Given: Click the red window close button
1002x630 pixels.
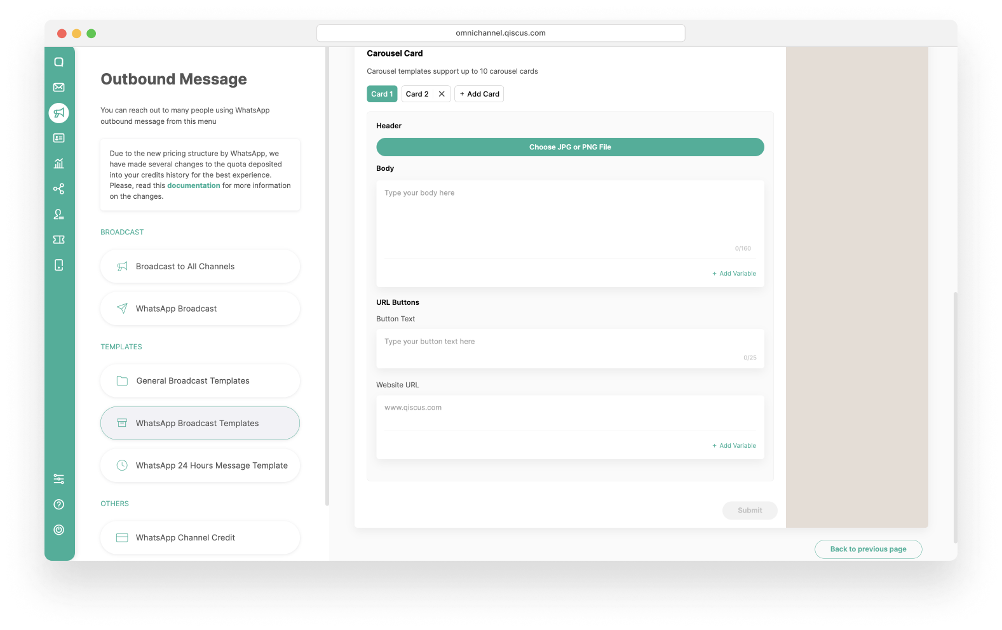Looking at the screenshot, I should tap(62, 34).
